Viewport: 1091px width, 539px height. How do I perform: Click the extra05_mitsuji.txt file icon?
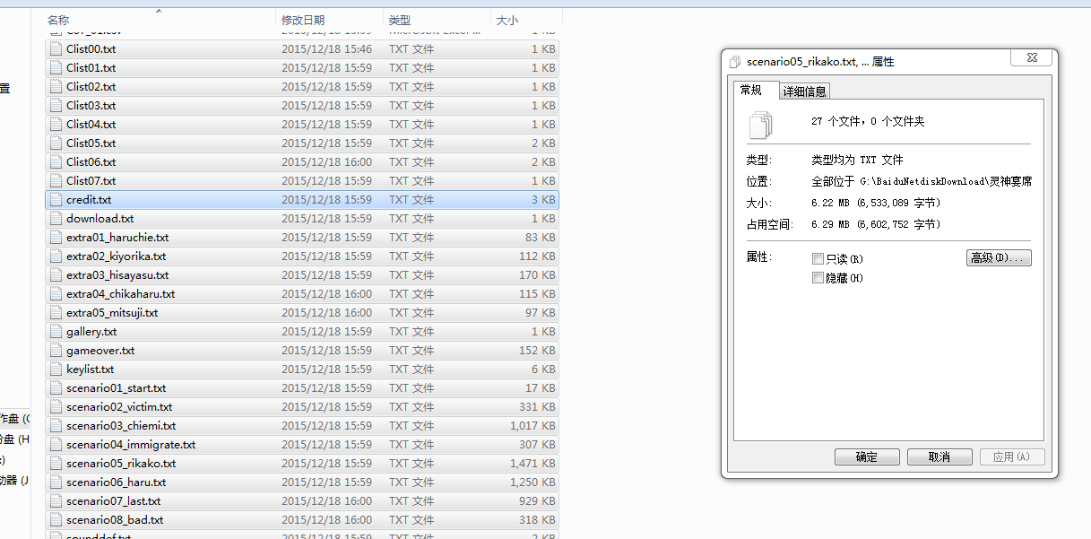click(x=56, y=313)
